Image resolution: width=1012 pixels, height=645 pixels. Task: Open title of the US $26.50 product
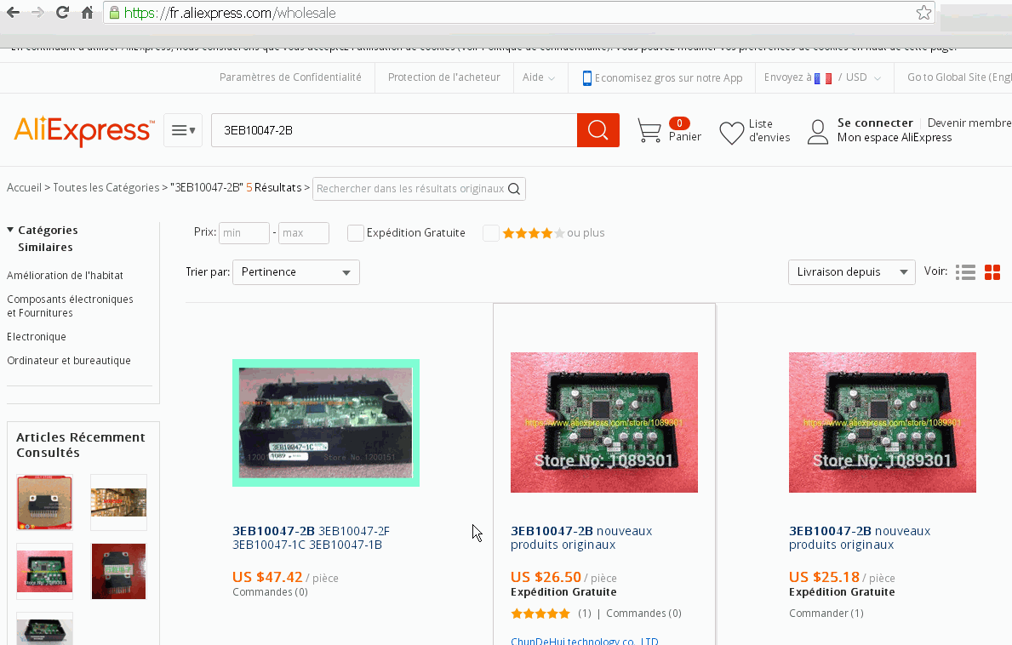(x=581, y=538)
